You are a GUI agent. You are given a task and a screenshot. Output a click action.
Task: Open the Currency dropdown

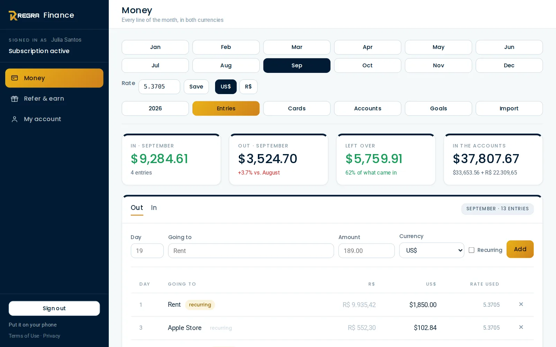pos(432,250)
